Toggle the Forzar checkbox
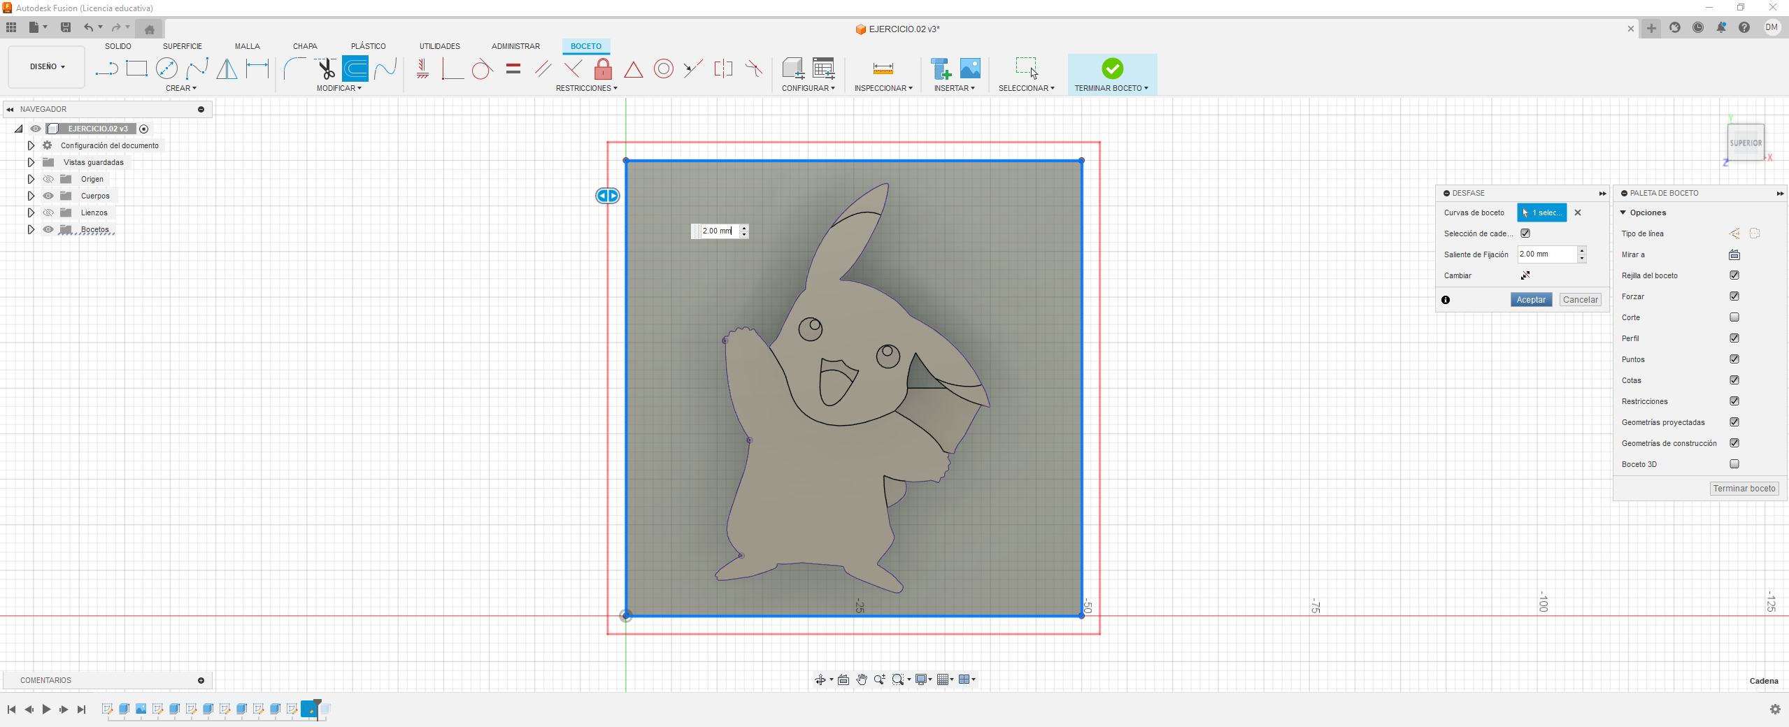 (x=1734, y=296)
